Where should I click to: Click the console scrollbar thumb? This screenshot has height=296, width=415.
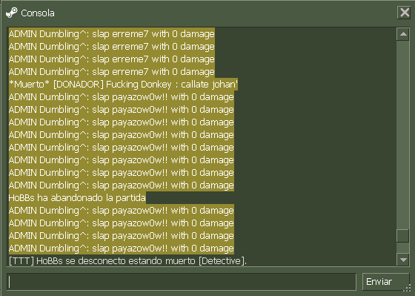pyautogui.click(x=403, y=236)
